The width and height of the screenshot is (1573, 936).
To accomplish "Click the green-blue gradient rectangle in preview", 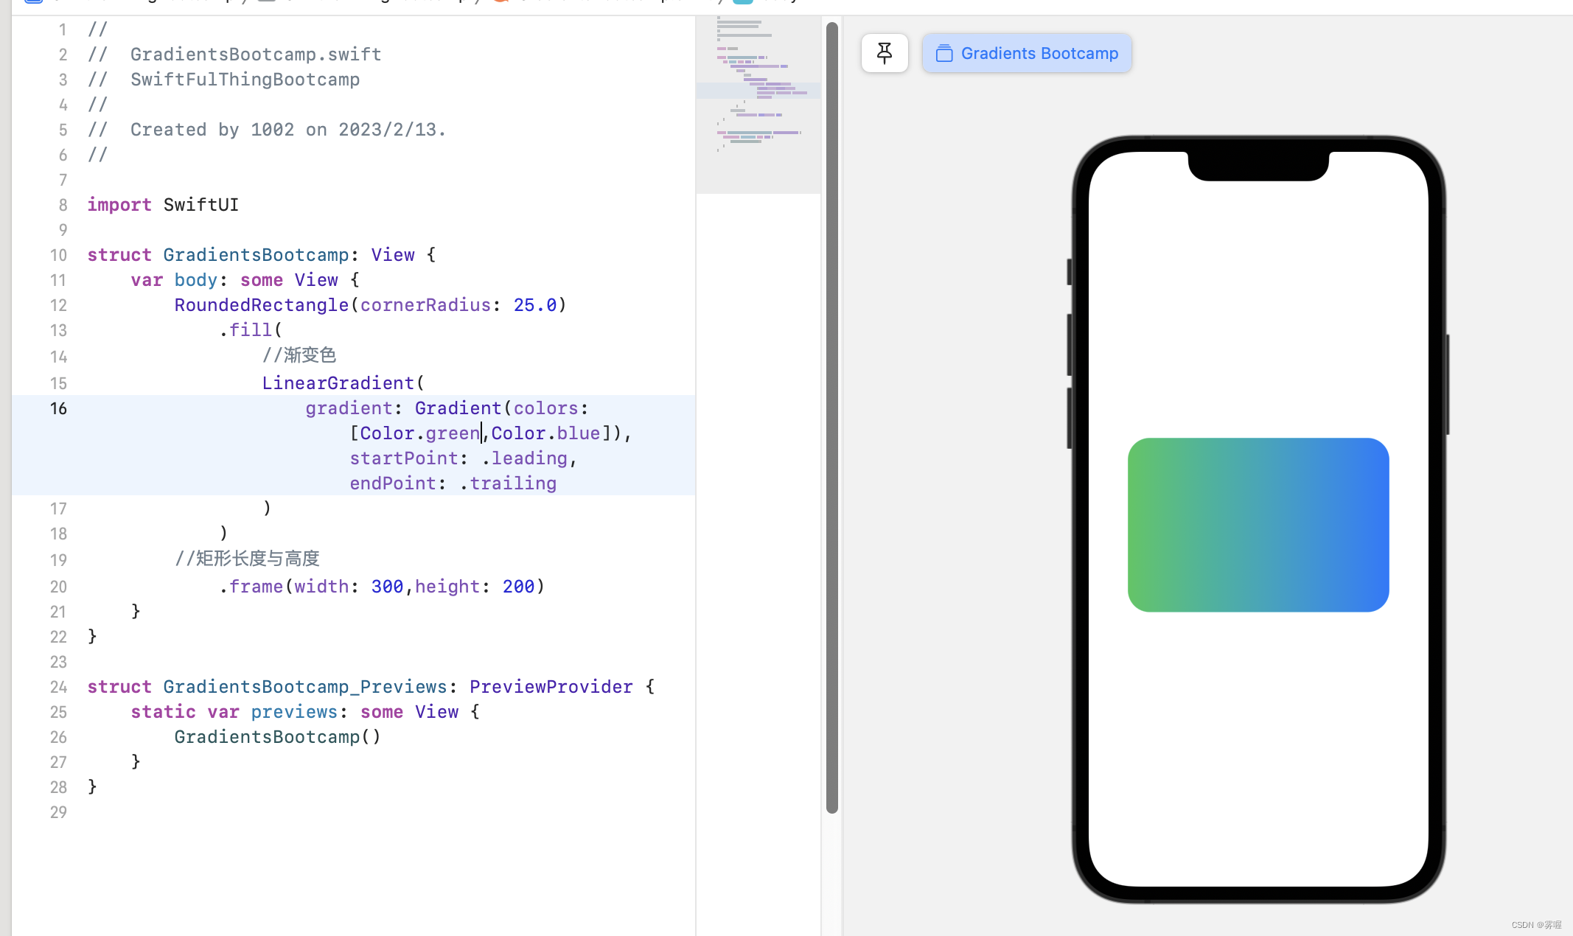I will pos(1258,524).
